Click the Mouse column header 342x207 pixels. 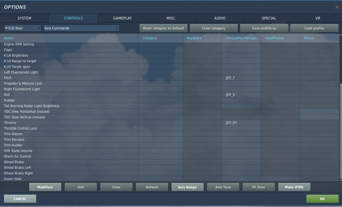click(320, 38)
